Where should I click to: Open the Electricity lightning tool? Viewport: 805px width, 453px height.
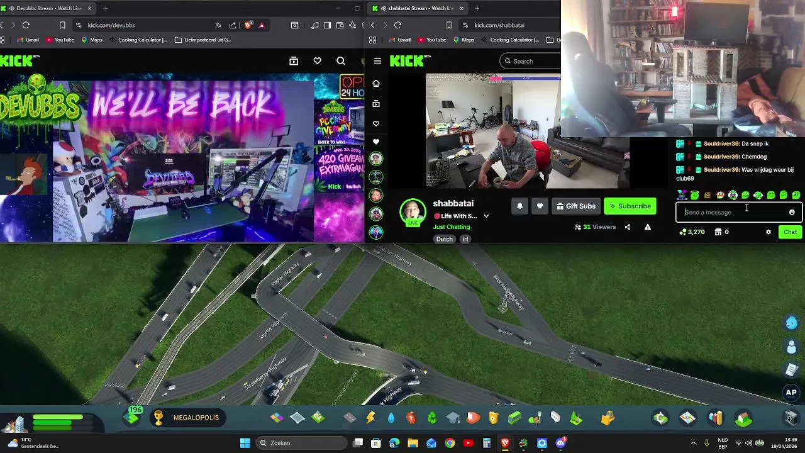tap(370, 418)
